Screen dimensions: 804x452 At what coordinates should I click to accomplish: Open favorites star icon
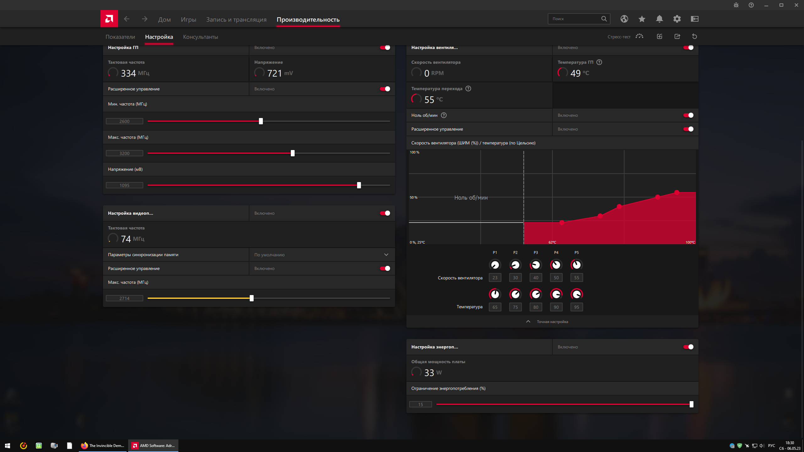(642, 19)
